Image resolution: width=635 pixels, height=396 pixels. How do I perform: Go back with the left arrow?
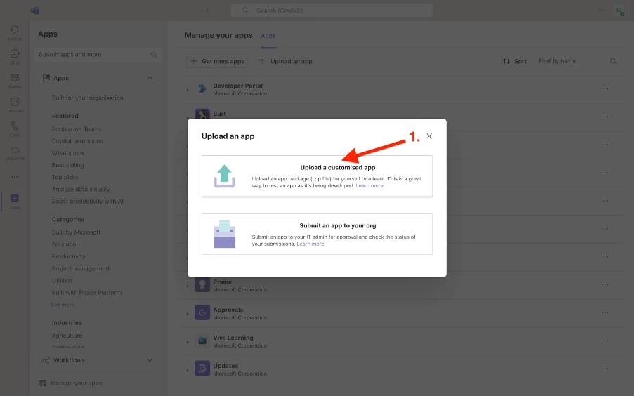tap(207, 11)
